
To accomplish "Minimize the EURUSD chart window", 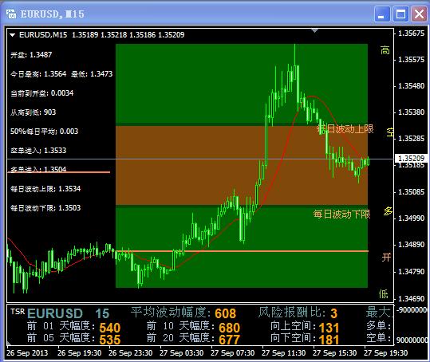I will coord(382,14).
